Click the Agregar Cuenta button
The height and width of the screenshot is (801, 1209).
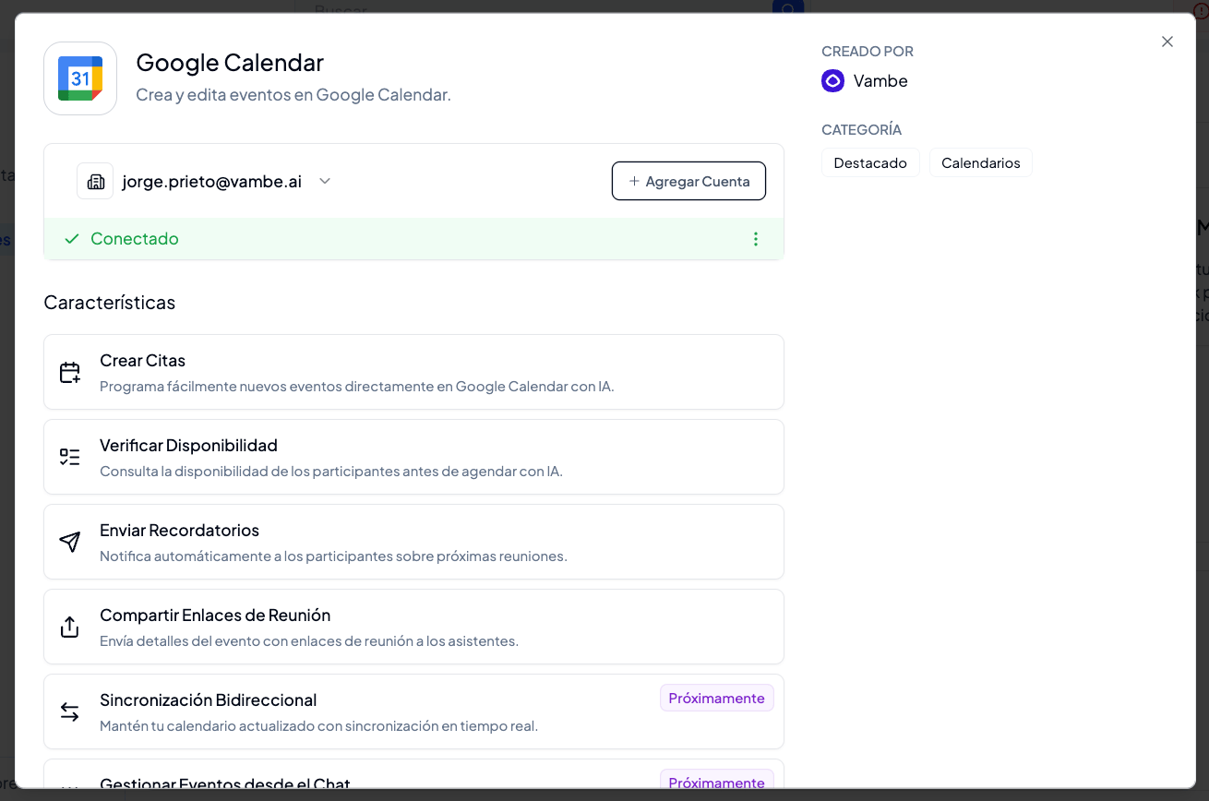pyautogui.click(x=688, y=181)
